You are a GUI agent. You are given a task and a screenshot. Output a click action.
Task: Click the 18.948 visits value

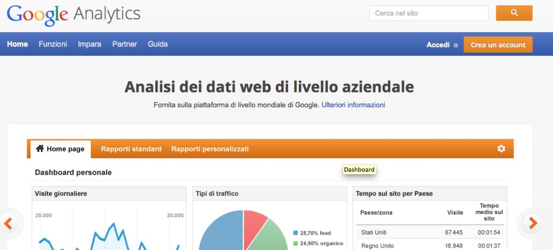click(x=454, y=245)
